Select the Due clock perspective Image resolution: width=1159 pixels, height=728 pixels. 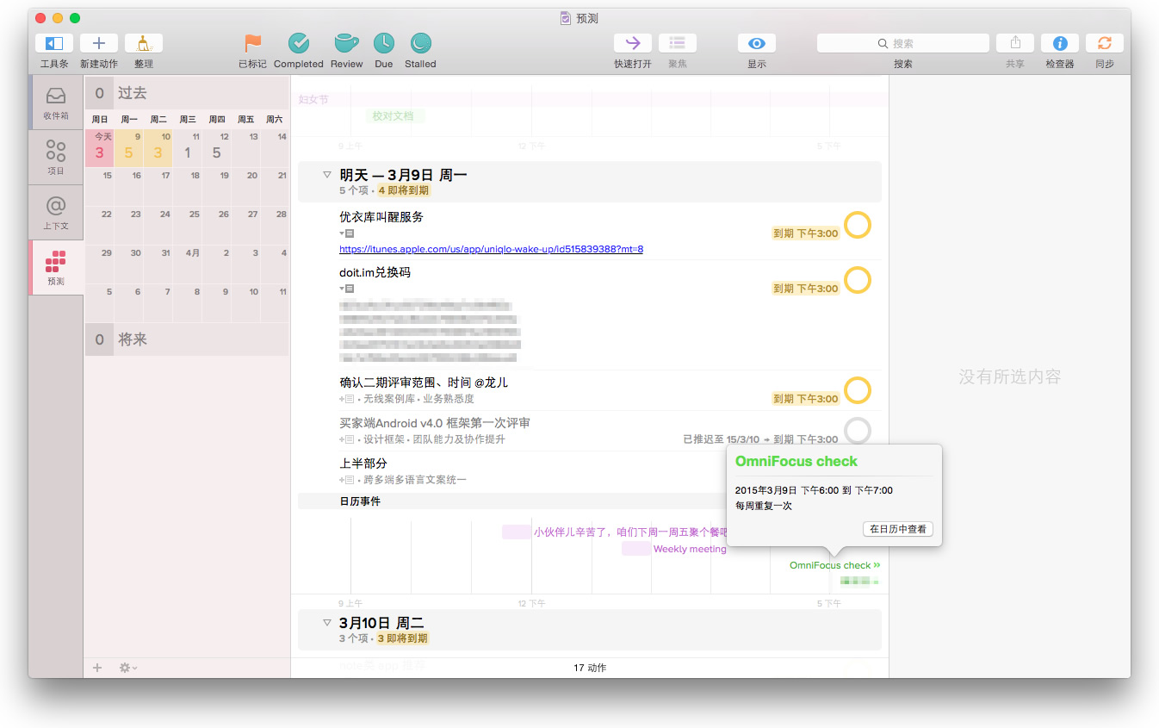point(383,44)
